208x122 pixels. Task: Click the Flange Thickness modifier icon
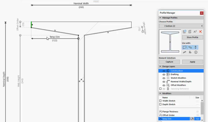pos(161,111)
